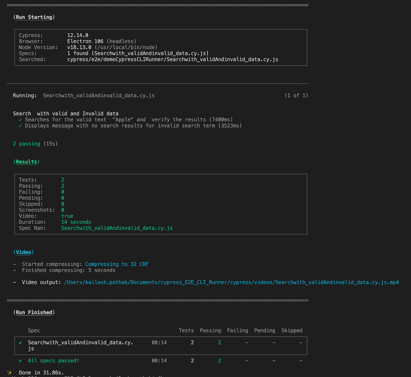Screen dimensions: 411x377
Task: Click the checkmark beside "Searches for the valid text"
Action: click(21, 120)
